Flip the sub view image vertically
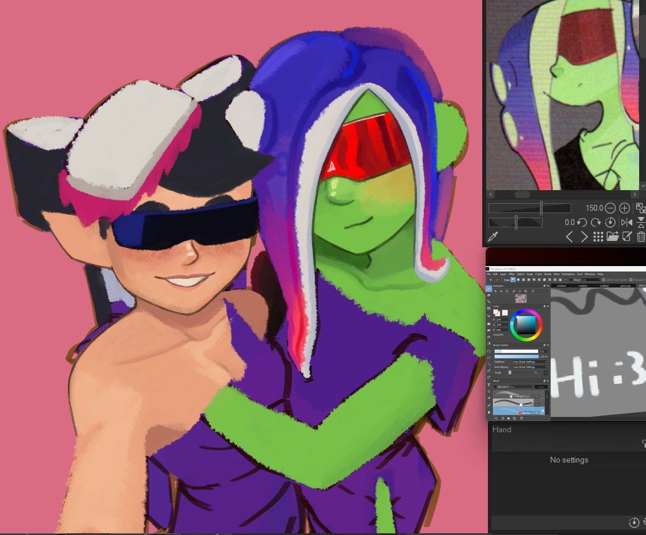This screenshot has width=646, height=535. [641, 223]
